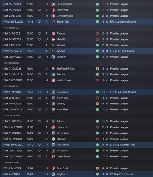Click the Exeter City club badge
153x177 pixels.
coord(53,22)
